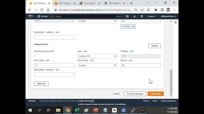Open the CloudShell icon in AWS header
This screenshot has width=204, height=114.
point(127,16)
